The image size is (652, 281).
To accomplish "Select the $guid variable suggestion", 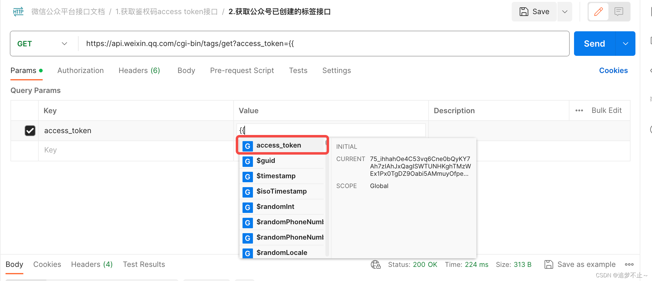I will pyautogui.click(x=282, y=161).
